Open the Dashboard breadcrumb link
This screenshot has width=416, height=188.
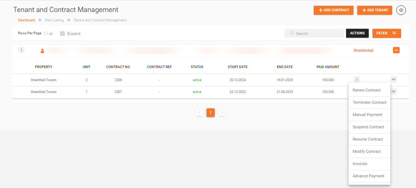[26, 20]
